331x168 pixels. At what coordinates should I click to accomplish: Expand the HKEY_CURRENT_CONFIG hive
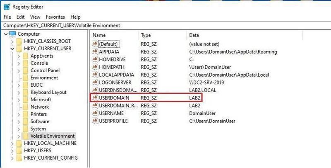pyautogui.click(x=12, y=158)
